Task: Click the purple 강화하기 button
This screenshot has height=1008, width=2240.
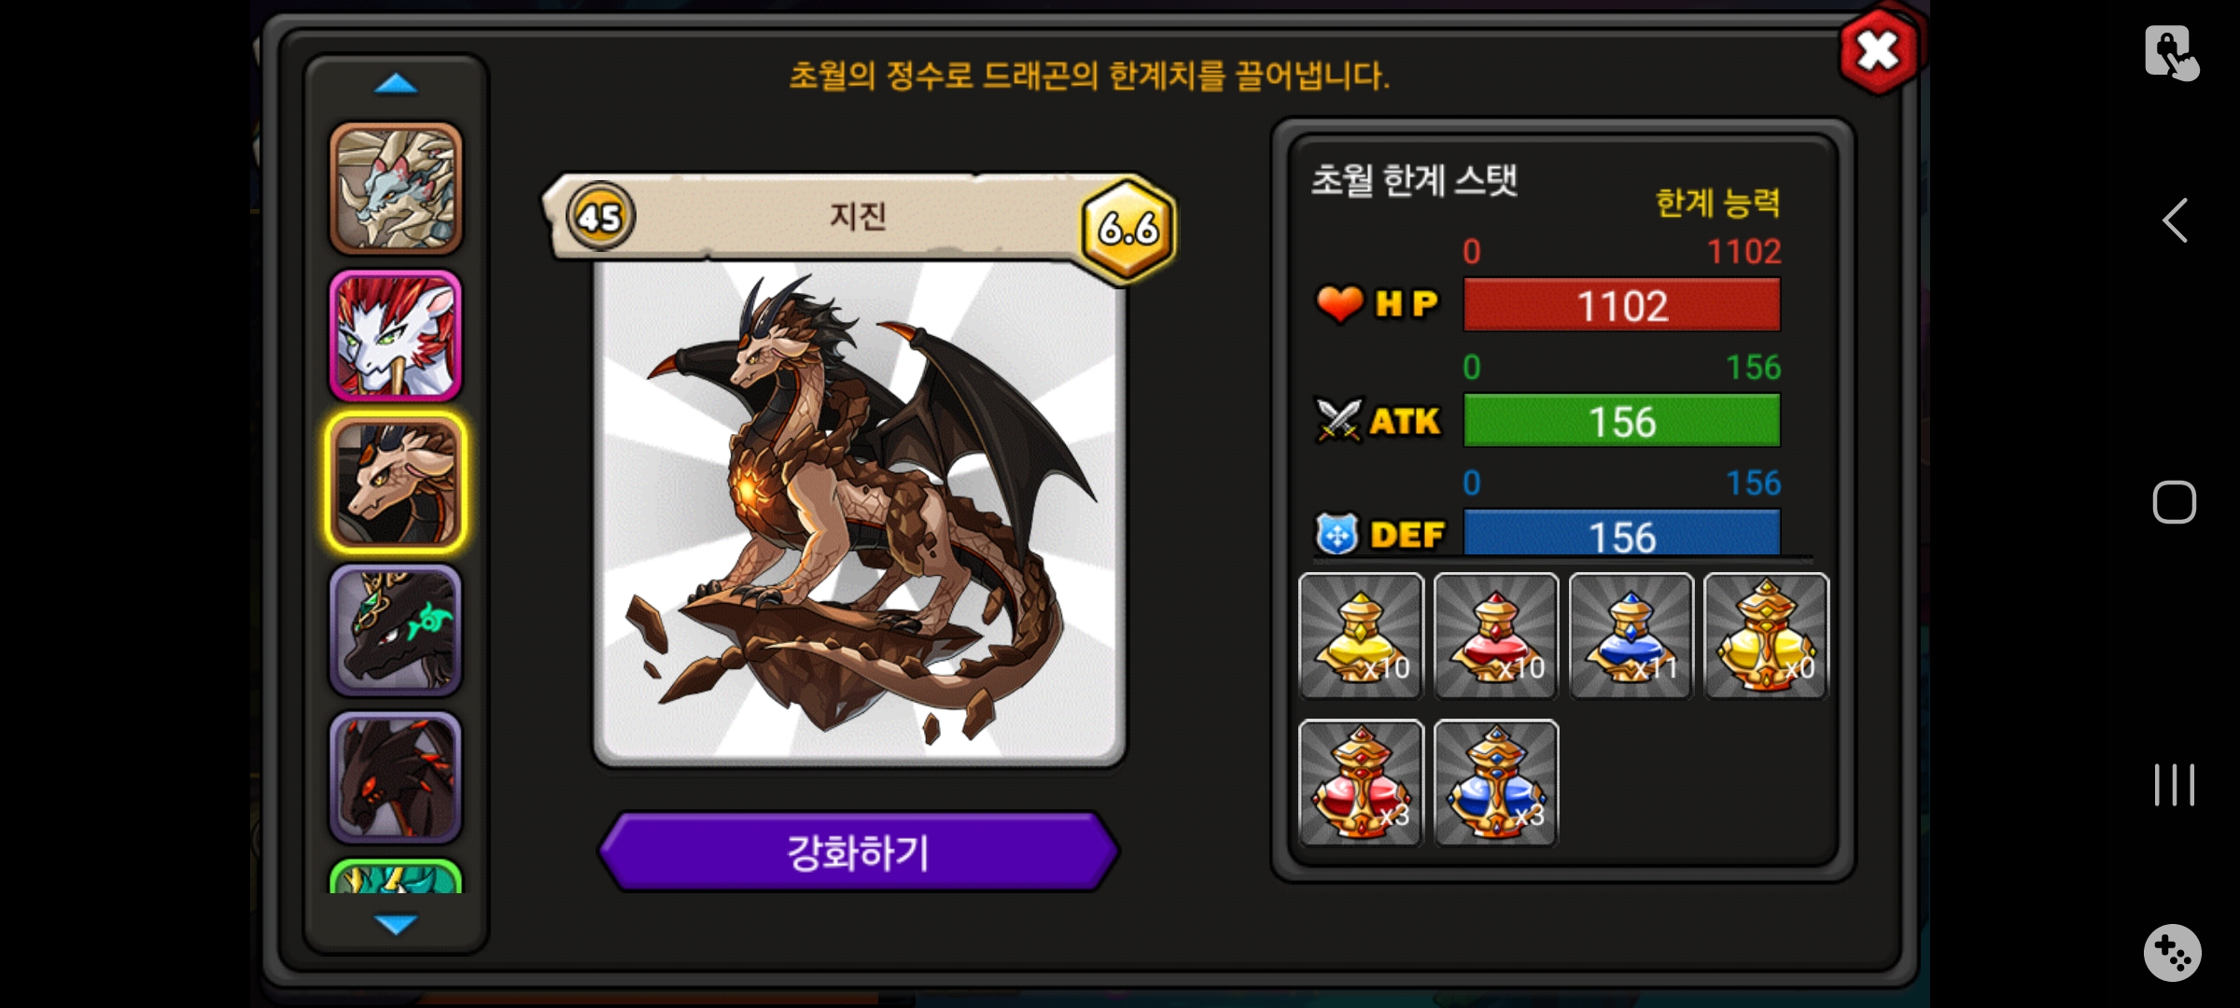Action: point(859,852)
